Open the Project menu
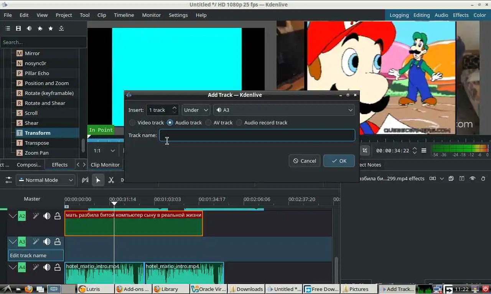The image size is (491, 294). click(x=64, y=15)
